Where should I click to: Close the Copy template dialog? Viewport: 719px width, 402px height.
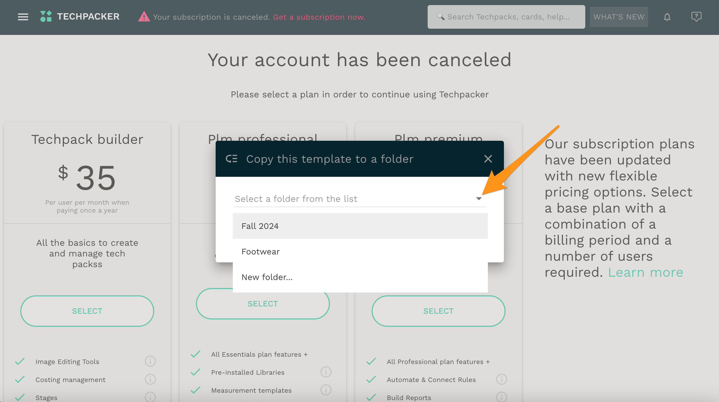coord(488,159)
